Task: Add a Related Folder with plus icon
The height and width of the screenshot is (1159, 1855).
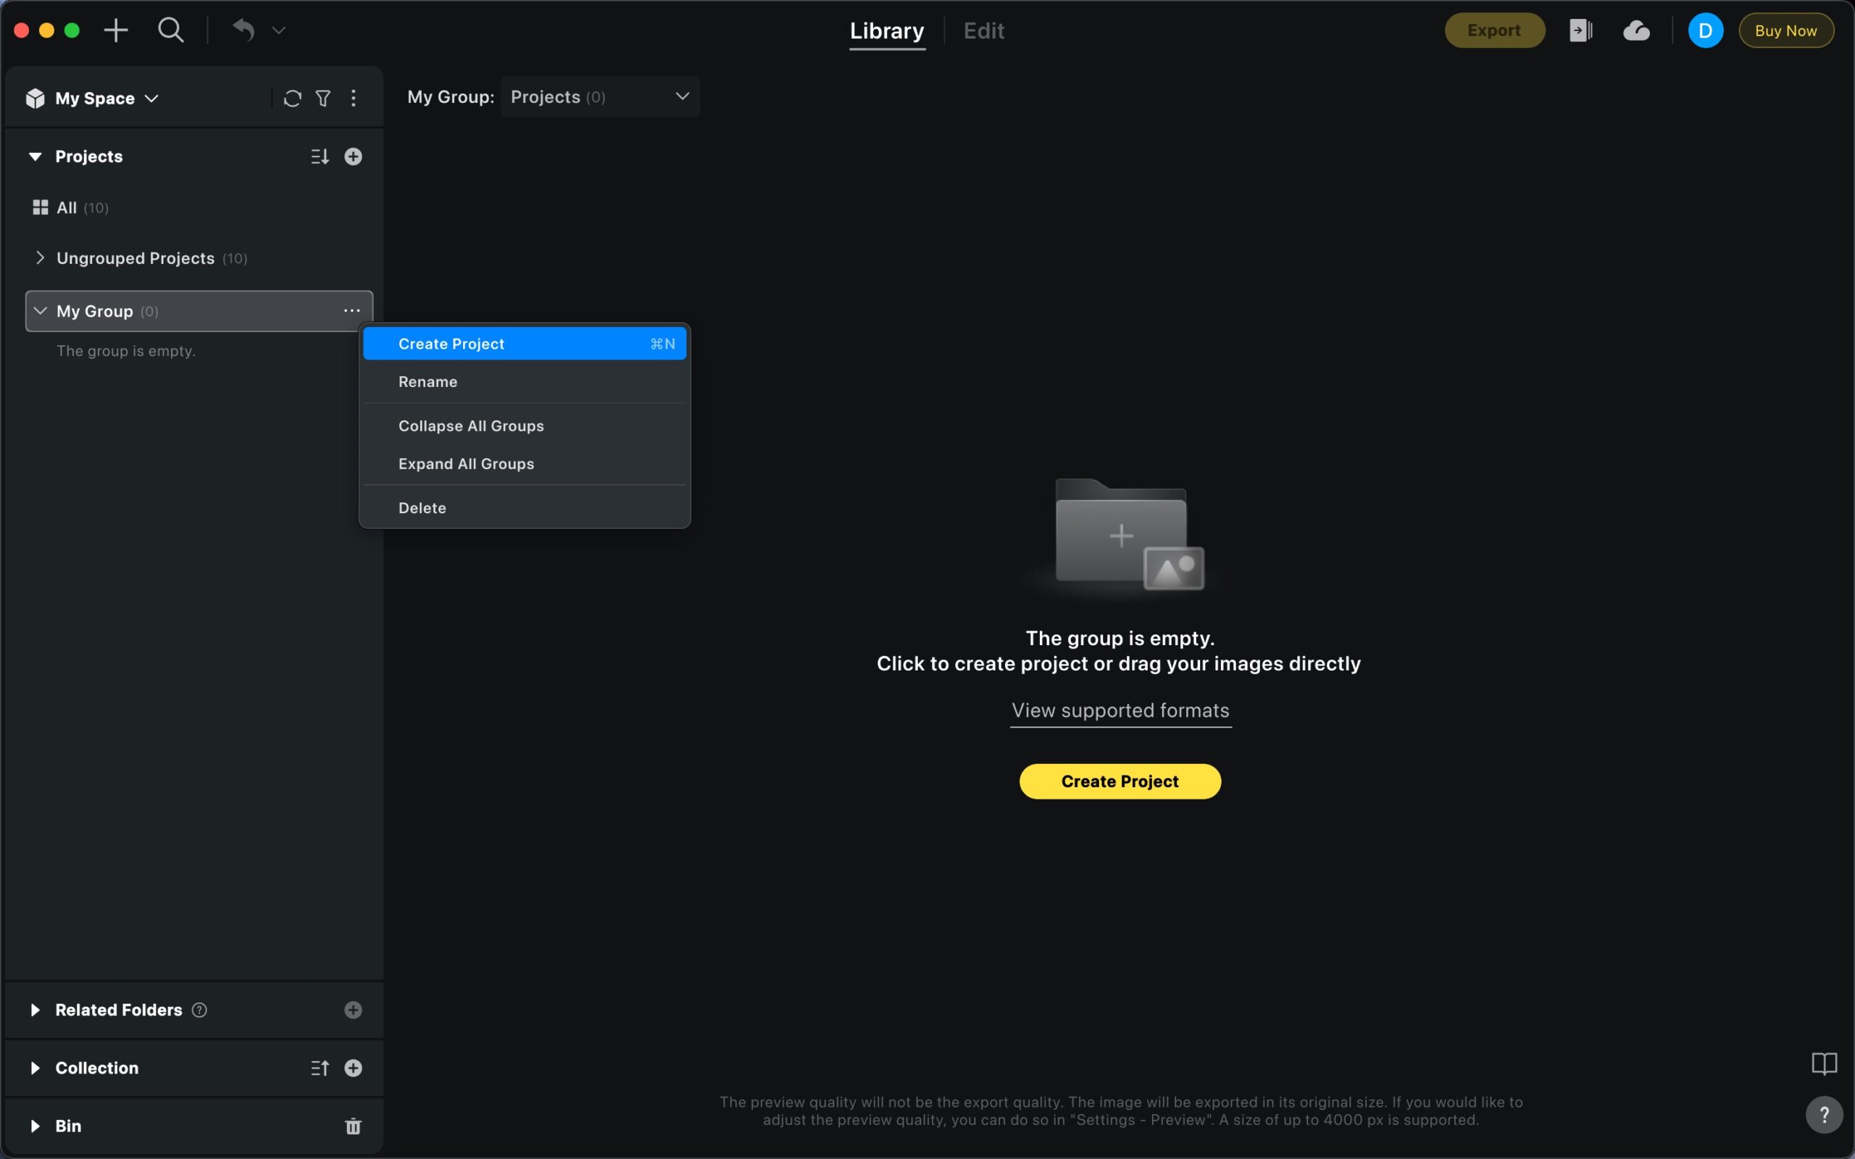Action: [x=353, y=1010]
